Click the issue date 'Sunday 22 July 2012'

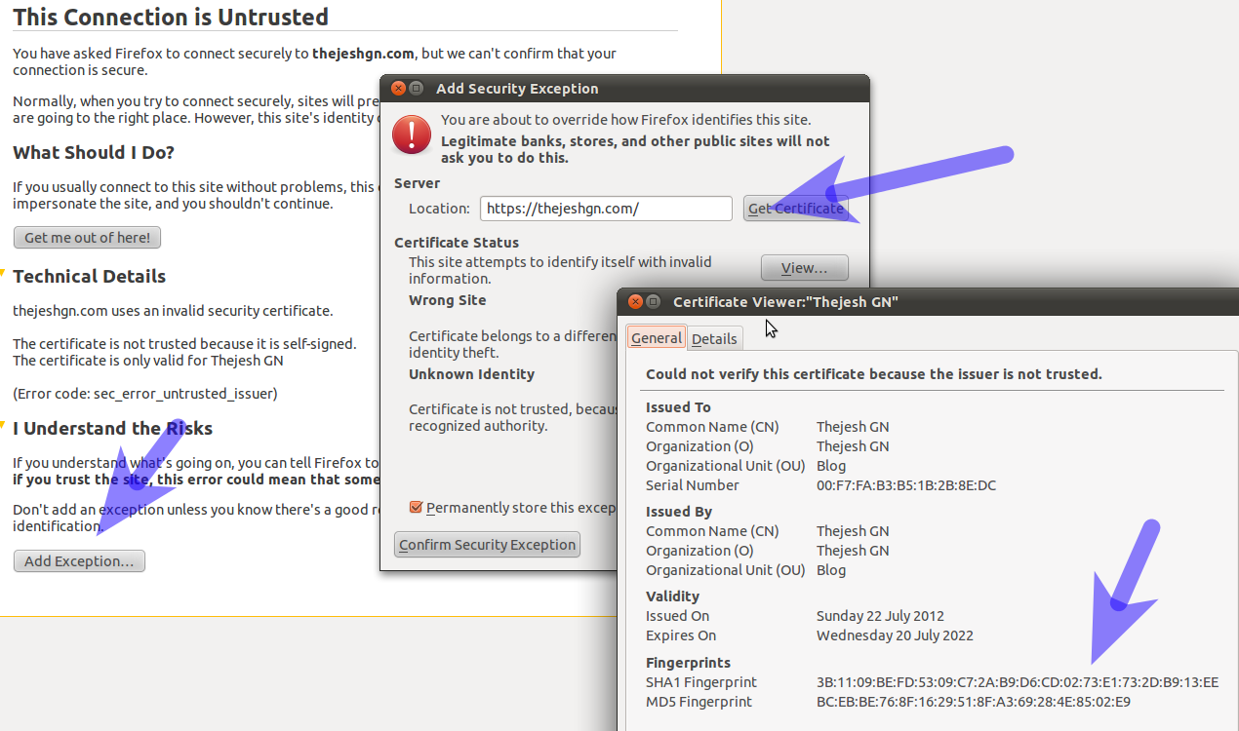(882, 616)
